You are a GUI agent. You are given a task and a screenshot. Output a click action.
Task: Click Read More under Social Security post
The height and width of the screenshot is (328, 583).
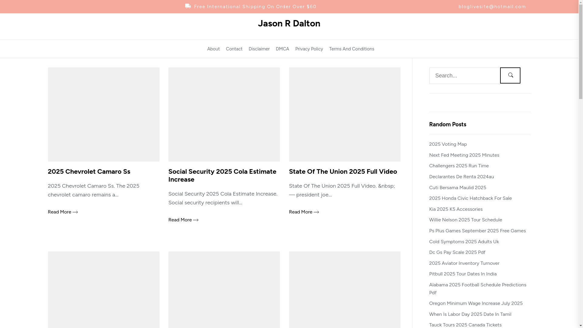pyautogui.click(x=183, y=220)
